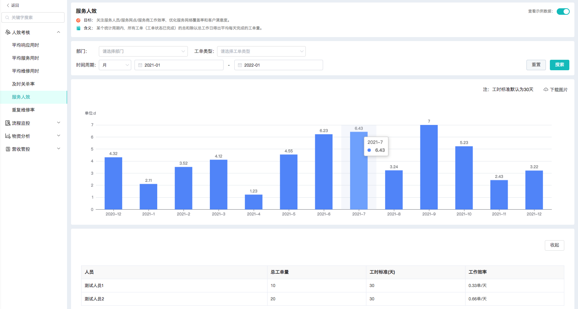Click the 0.66单/天 efficiency cell
578x309 pixels.
click(x=515, y=299)
